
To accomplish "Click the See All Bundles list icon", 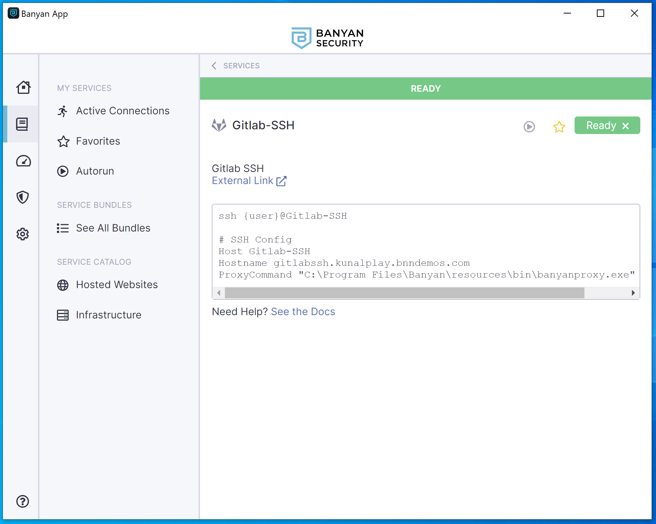I will [63, 228].
